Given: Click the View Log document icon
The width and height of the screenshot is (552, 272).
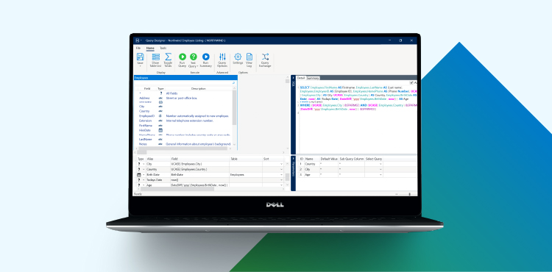Looking at the screenshot, I should click(250, 57).
